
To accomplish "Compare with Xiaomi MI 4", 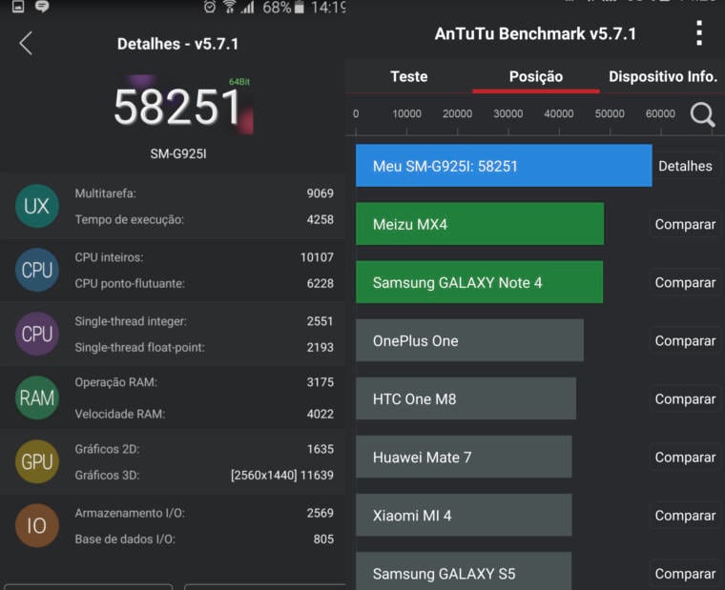I will pos(685,515).
